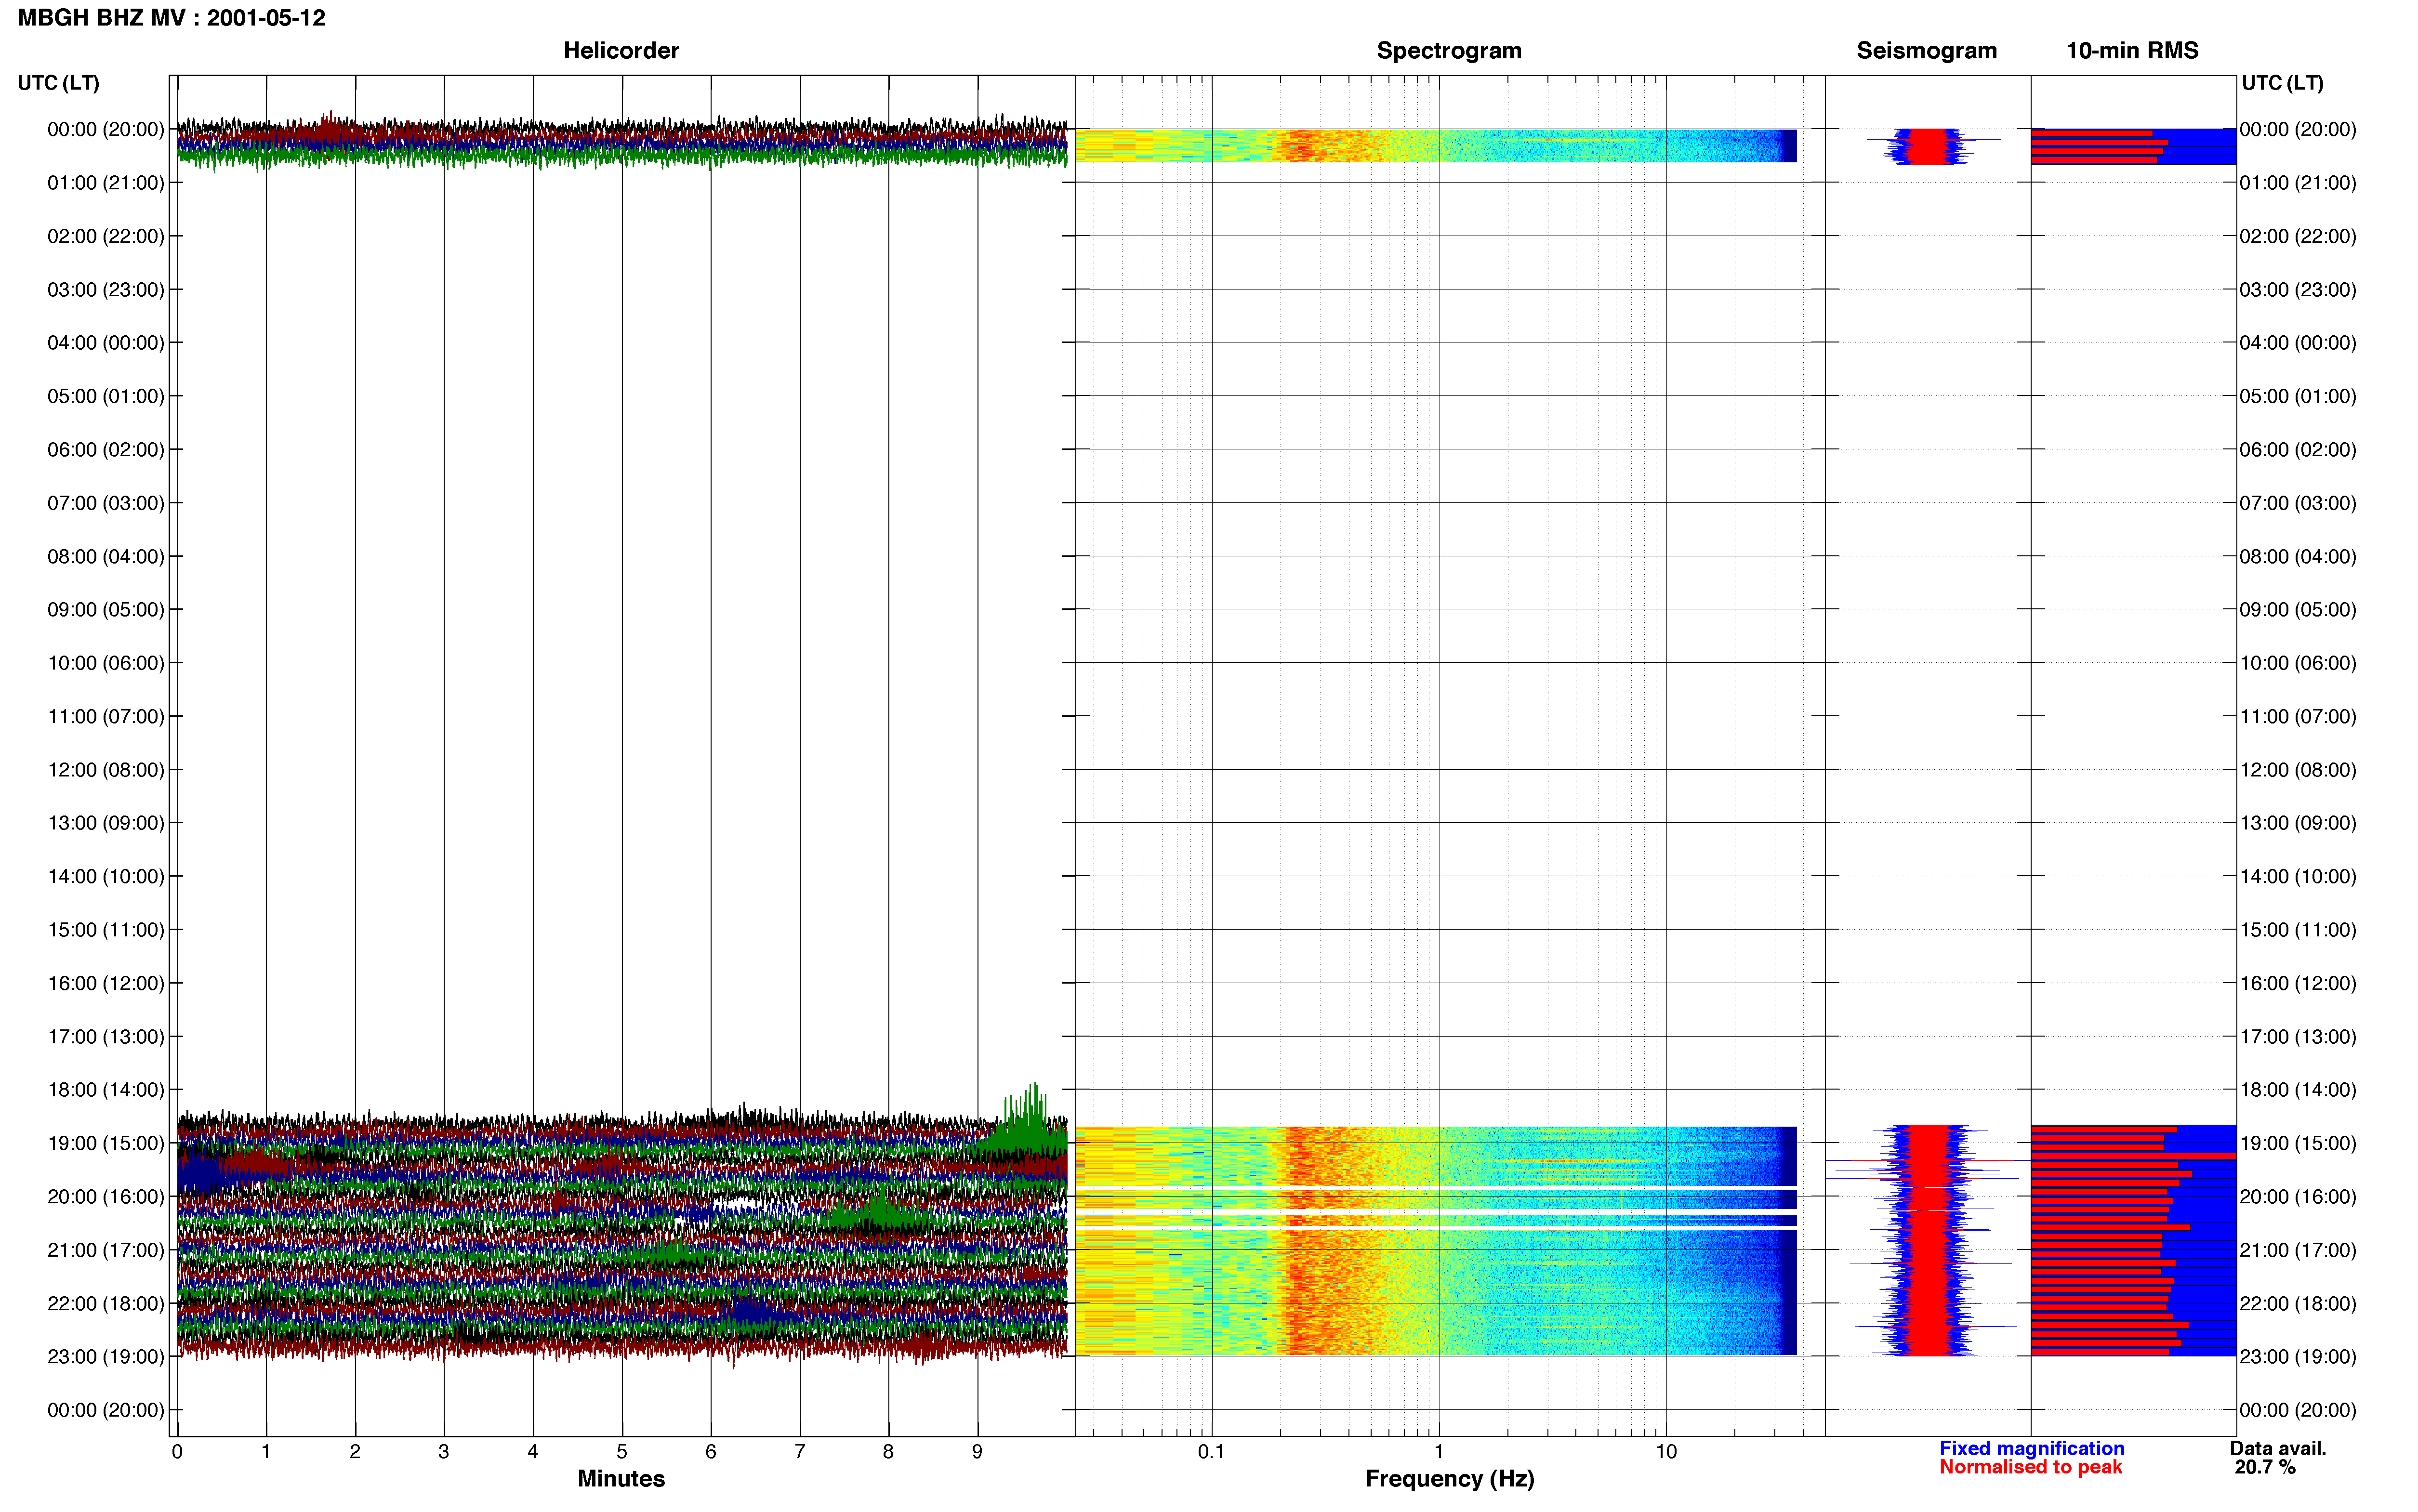Click right time label '06:00 (02:00)'

[x=2298, y=450]
